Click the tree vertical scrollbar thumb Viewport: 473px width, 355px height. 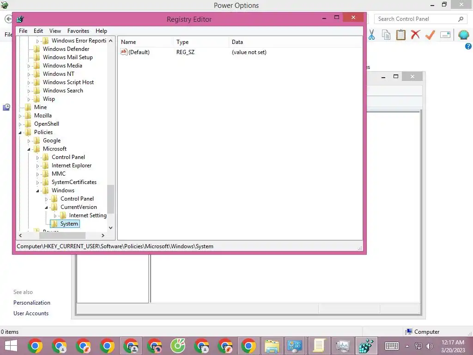click(x=110, y=199)
